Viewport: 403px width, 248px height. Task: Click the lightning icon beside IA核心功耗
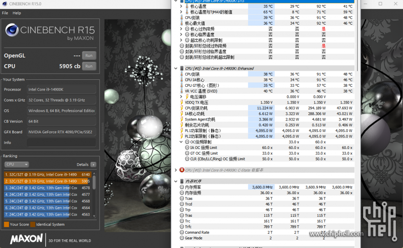(x=182, y=114)
